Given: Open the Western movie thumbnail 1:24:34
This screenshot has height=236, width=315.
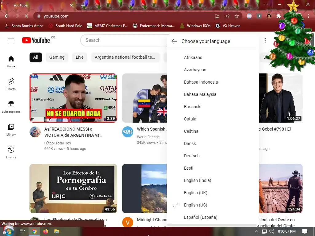Looking at the screenshot, I should (x=281, y=188).
